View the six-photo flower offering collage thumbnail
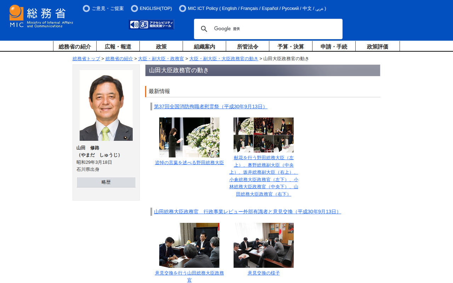The width and height of the screenshot is (453, 283). point(264,135)
